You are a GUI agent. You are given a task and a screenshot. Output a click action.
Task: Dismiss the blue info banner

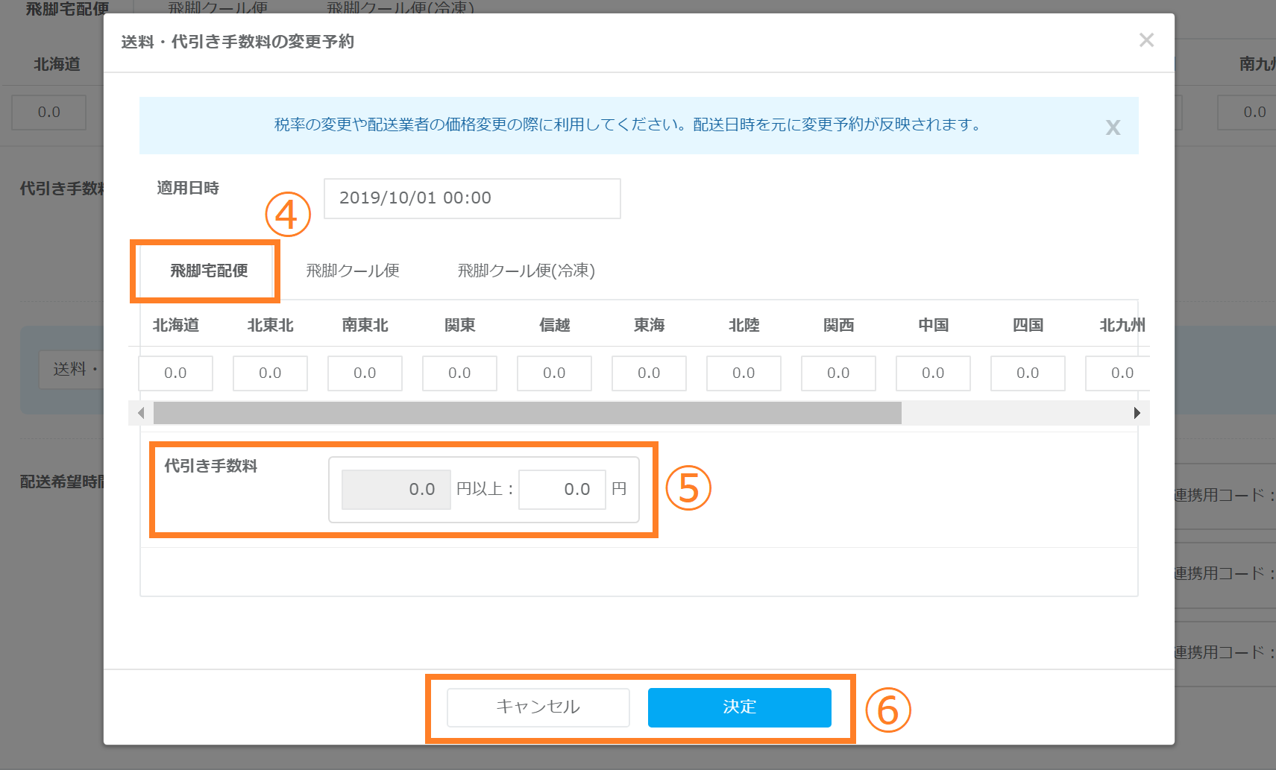tap(1113, 127)
